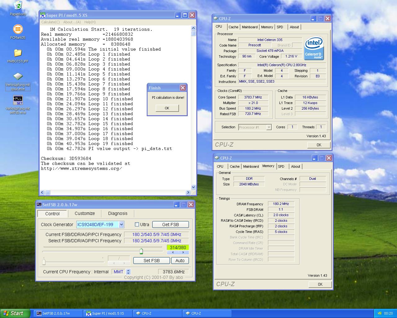Open the Cache tab in the upper CPU-Z window
Screen dimensions: 397x318
pos(234,27)
